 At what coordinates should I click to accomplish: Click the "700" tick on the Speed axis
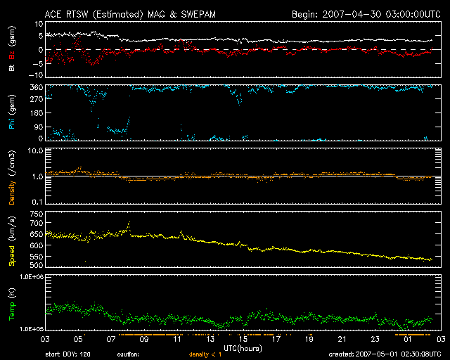click(36, 223)
